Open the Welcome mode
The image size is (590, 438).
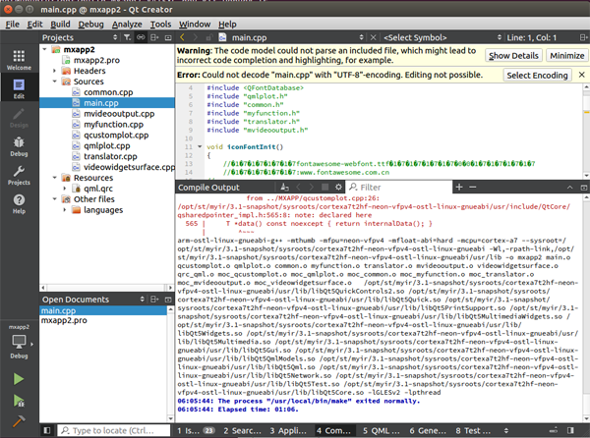[19, 59]
